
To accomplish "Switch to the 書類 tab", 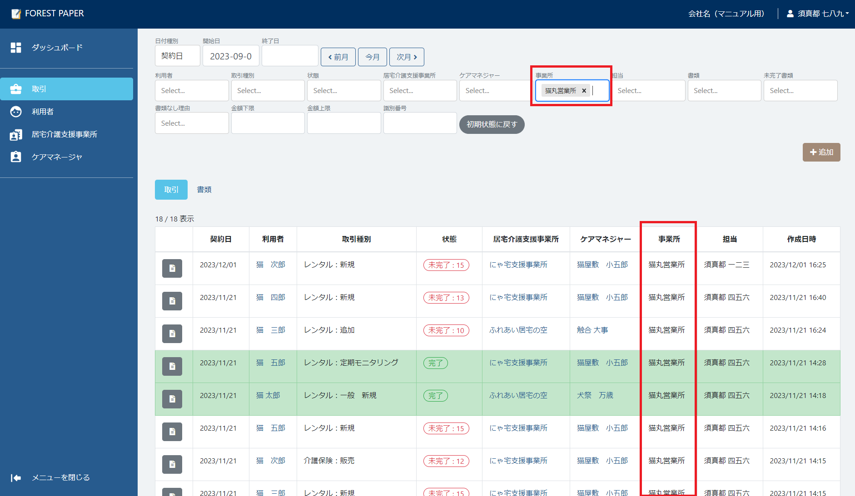I will [x=204, y=190].
